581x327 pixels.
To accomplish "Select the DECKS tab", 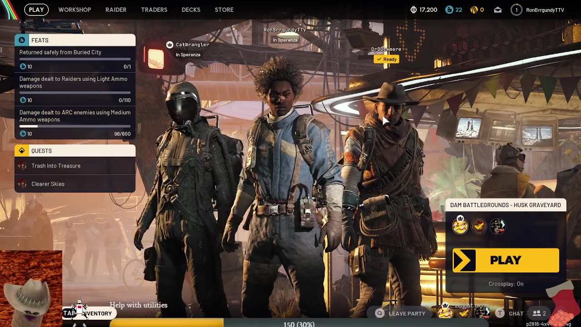I will [191, 10].
